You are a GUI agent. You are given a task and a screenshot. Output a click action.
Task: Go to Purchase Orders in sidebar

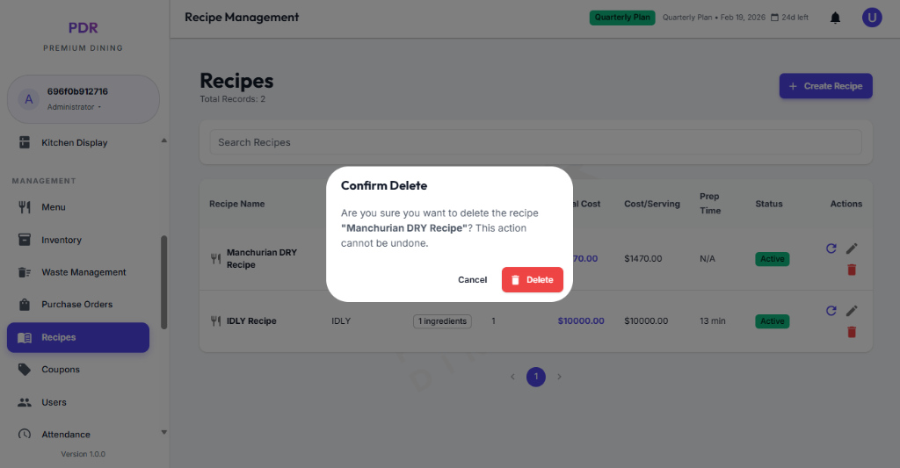(x=76, y=305)
